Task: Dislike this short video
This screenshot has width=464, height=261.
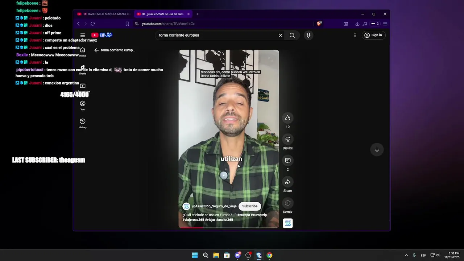Action: tap(287, 139)
